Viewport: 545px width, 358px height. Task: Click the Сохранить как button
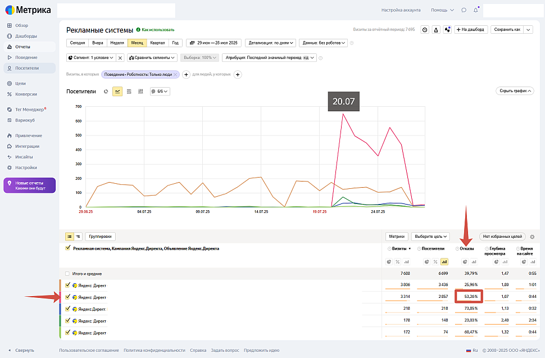point(507,30)
